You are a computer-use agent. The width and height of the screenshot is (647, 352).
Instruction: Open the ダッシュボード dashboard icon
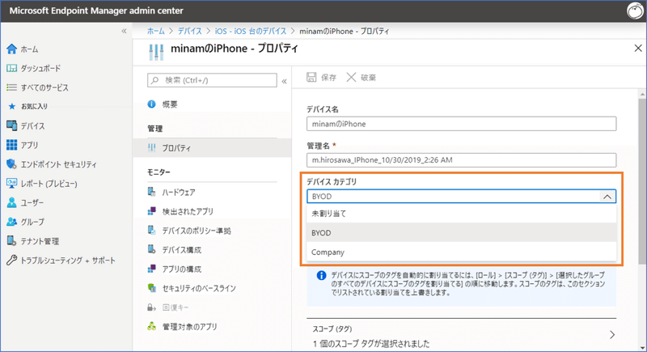click(x=11, y=68)
